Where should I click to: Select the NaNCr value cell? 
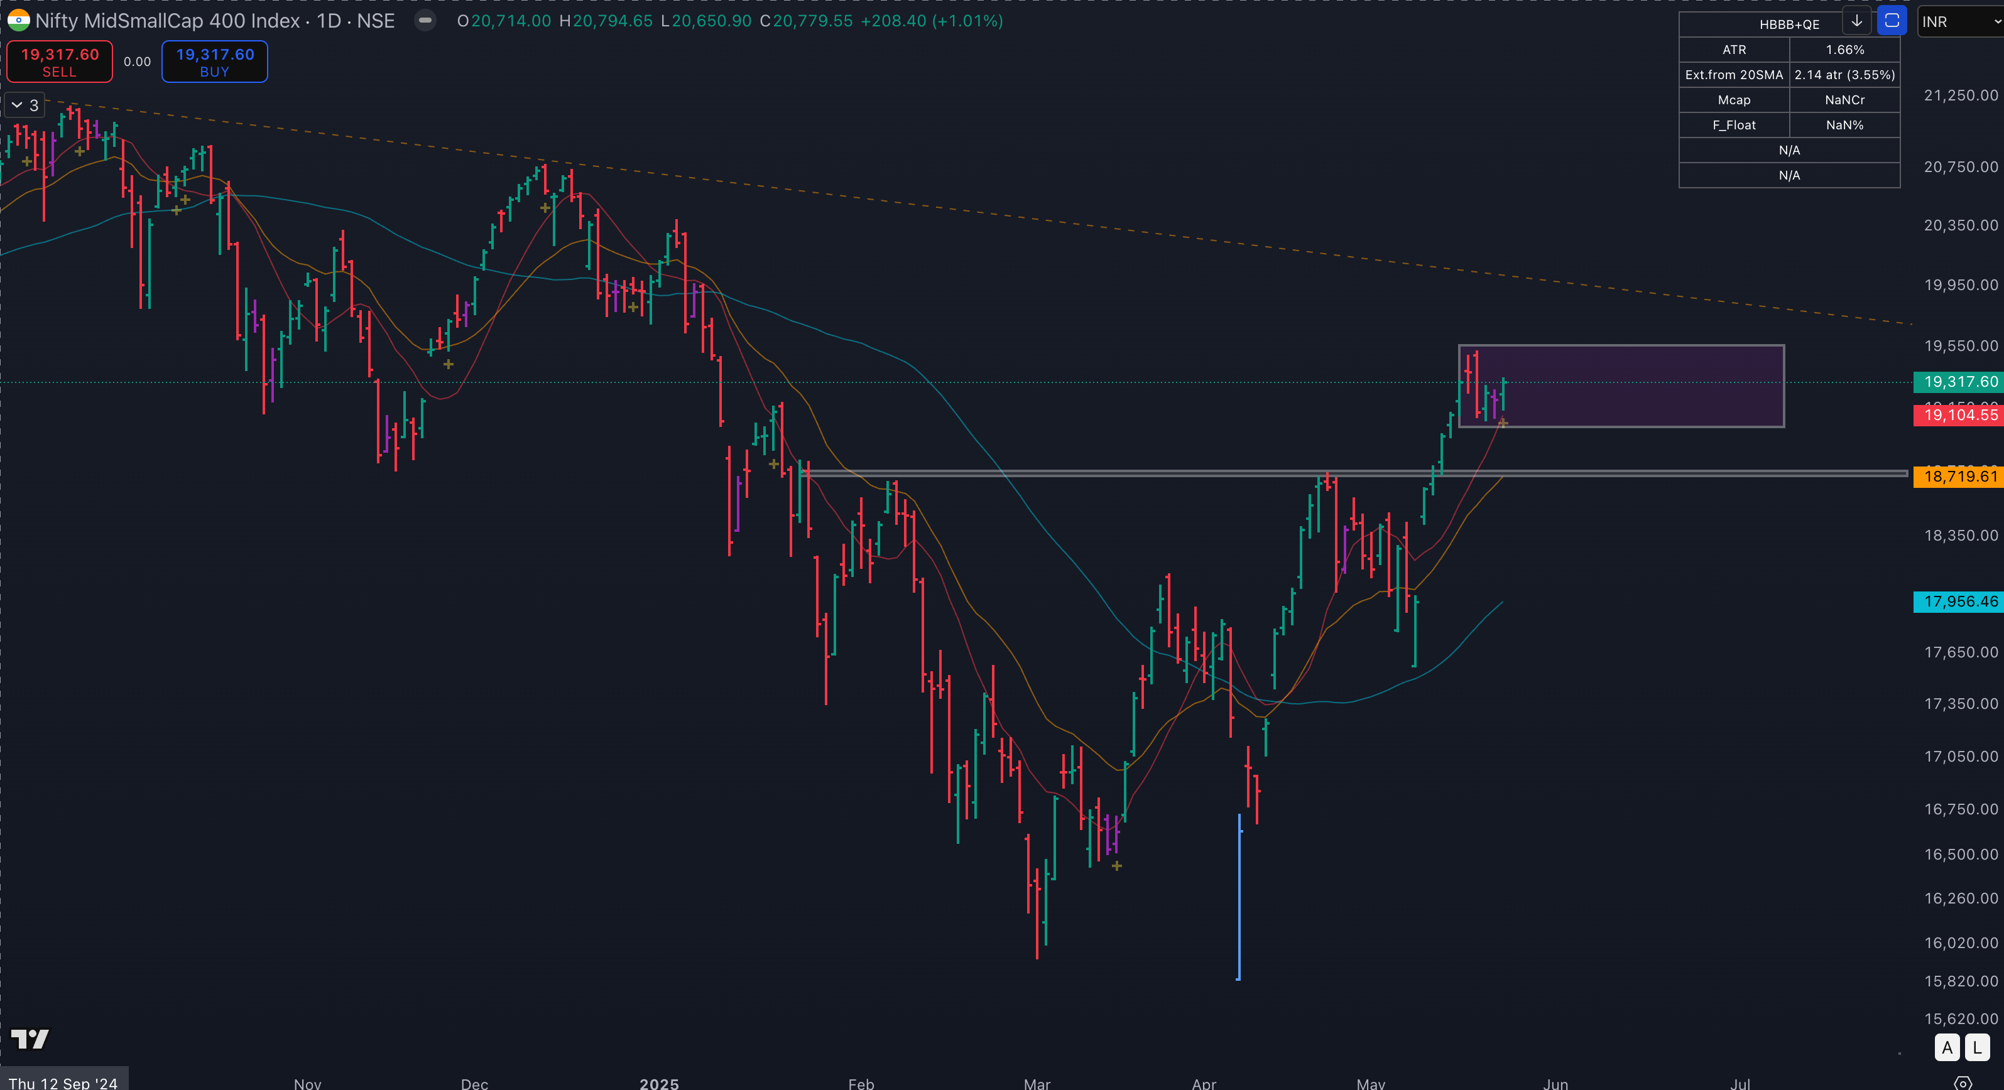pyautogui.click(x=1844, y=99)
